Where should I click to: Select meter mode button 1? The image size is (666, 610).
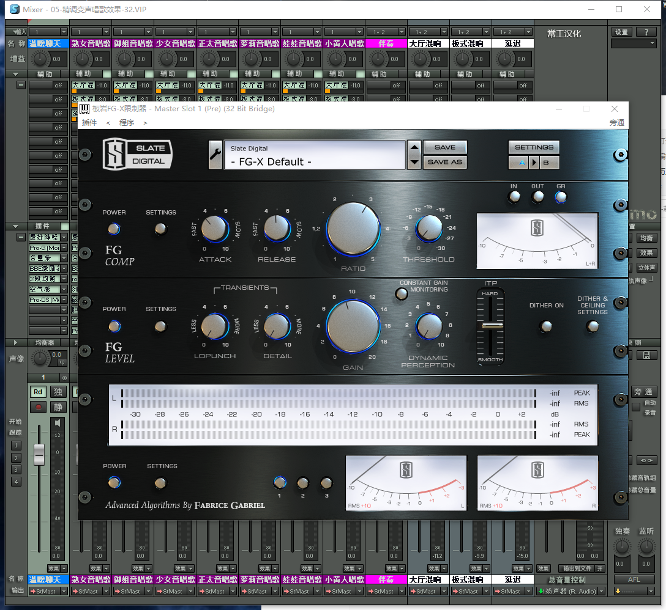click(x=280, y=482)
